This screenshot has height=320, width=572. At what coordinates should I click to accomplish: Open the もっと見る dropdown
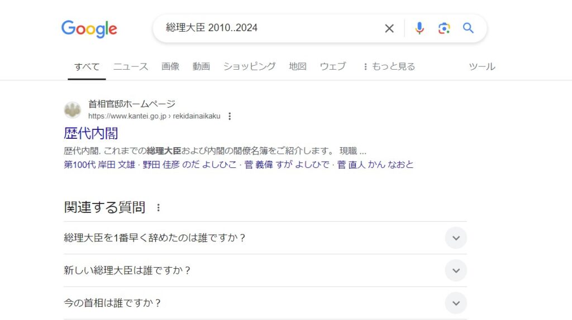tap(389, 66)
